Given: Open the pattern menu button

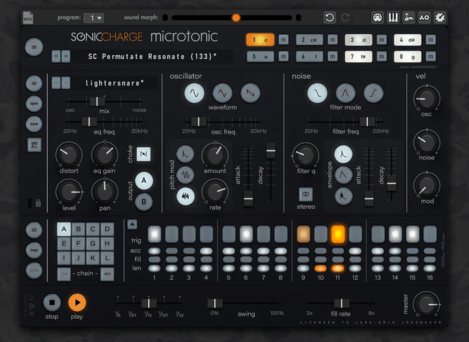Looking at the screenshot, I should point(34,230).
